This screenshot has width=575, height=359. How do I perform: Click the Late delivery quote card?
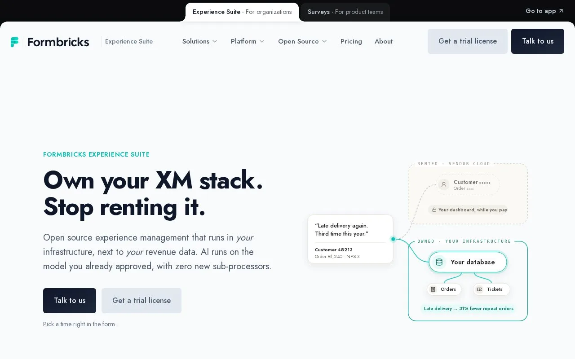click(350, 239)
